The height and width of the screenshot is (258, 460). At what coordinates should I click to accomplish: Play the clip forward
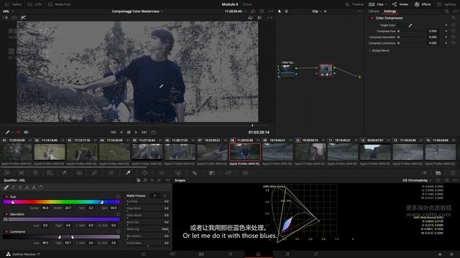coord(136,132)
